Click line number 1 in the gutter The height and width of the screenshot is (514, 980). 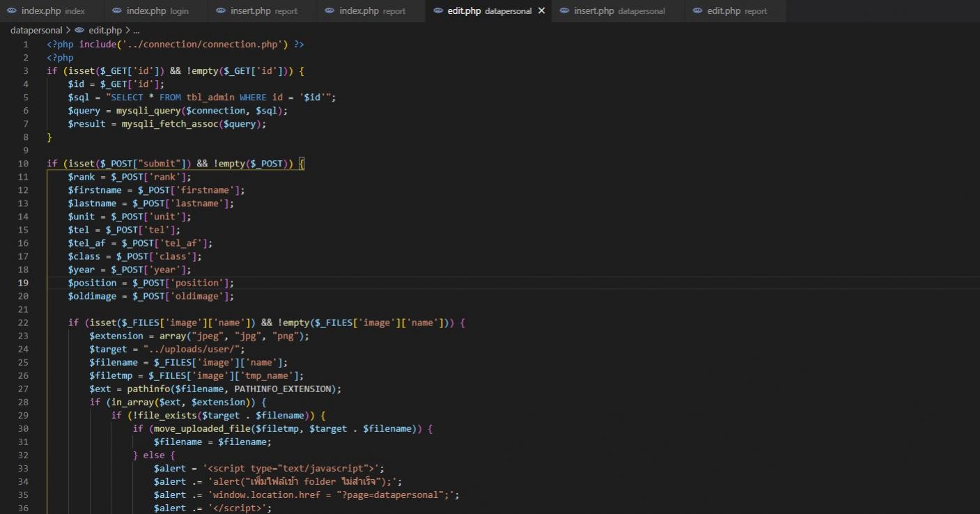(x=26, y=45)
